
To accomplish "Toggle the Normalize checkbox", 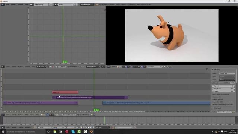I will click(x=68, y=67).
